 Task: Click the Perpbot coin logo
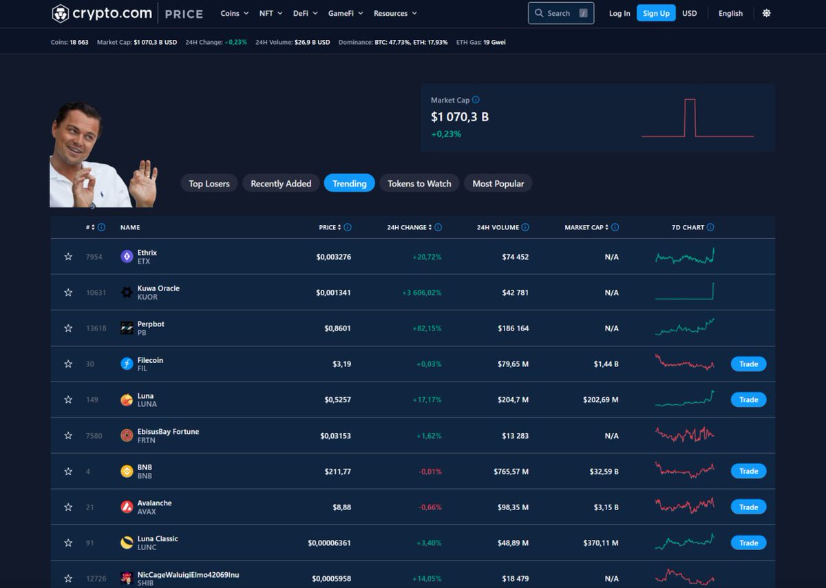tap(127, 328)
